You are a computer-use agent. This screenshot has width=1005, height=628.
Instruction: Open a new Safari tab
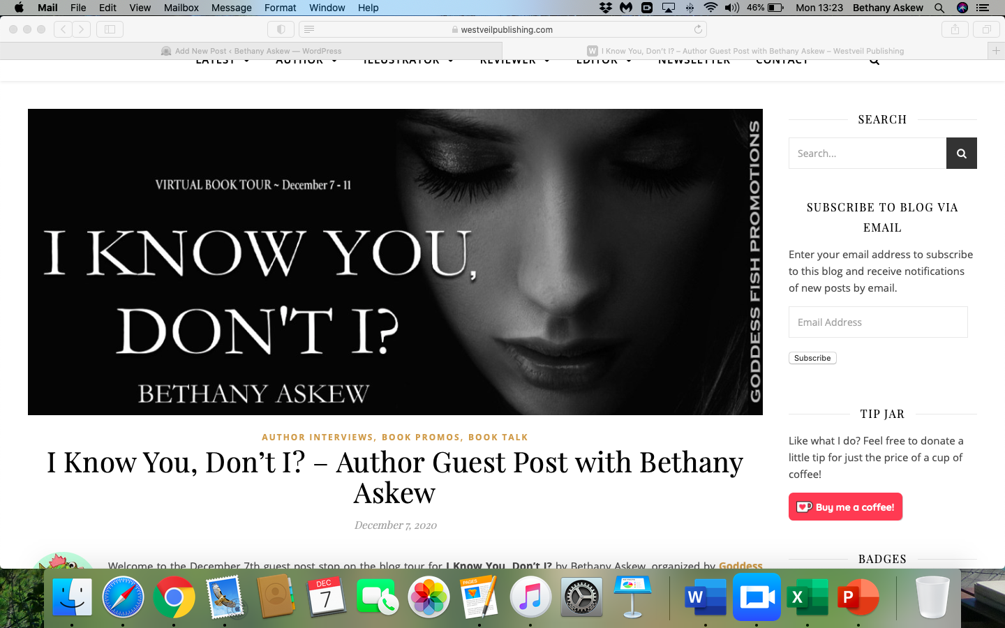pyautogui.click(x=996, y=51)
